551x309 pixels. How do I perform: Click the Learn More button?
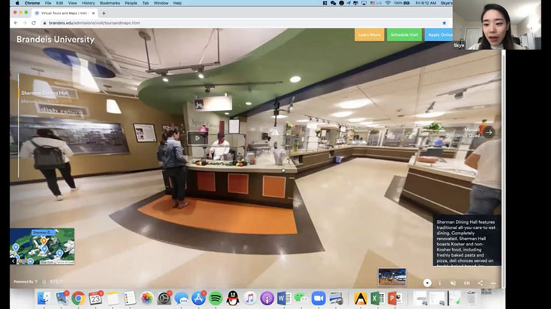[x=369, y=34]
